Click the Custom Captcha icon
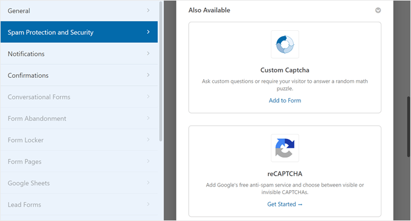This screenshot has width=411, height=221. (285, 44)
